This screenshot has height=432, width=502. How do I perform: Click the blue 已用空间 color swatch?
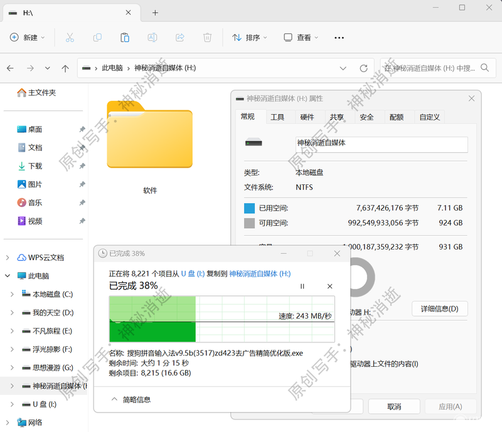click(x=249, y=208)
